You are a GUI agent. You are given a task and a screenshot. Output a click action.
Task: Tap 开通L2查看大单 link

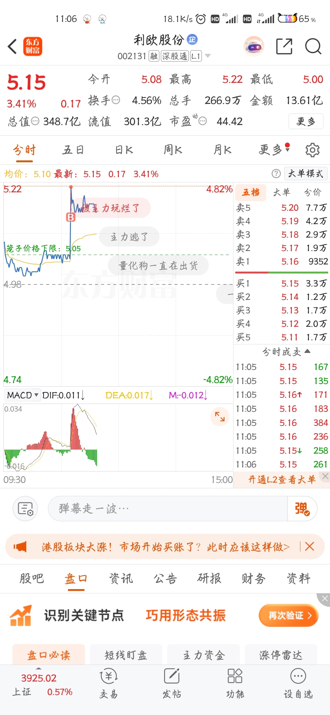point(282,479)
